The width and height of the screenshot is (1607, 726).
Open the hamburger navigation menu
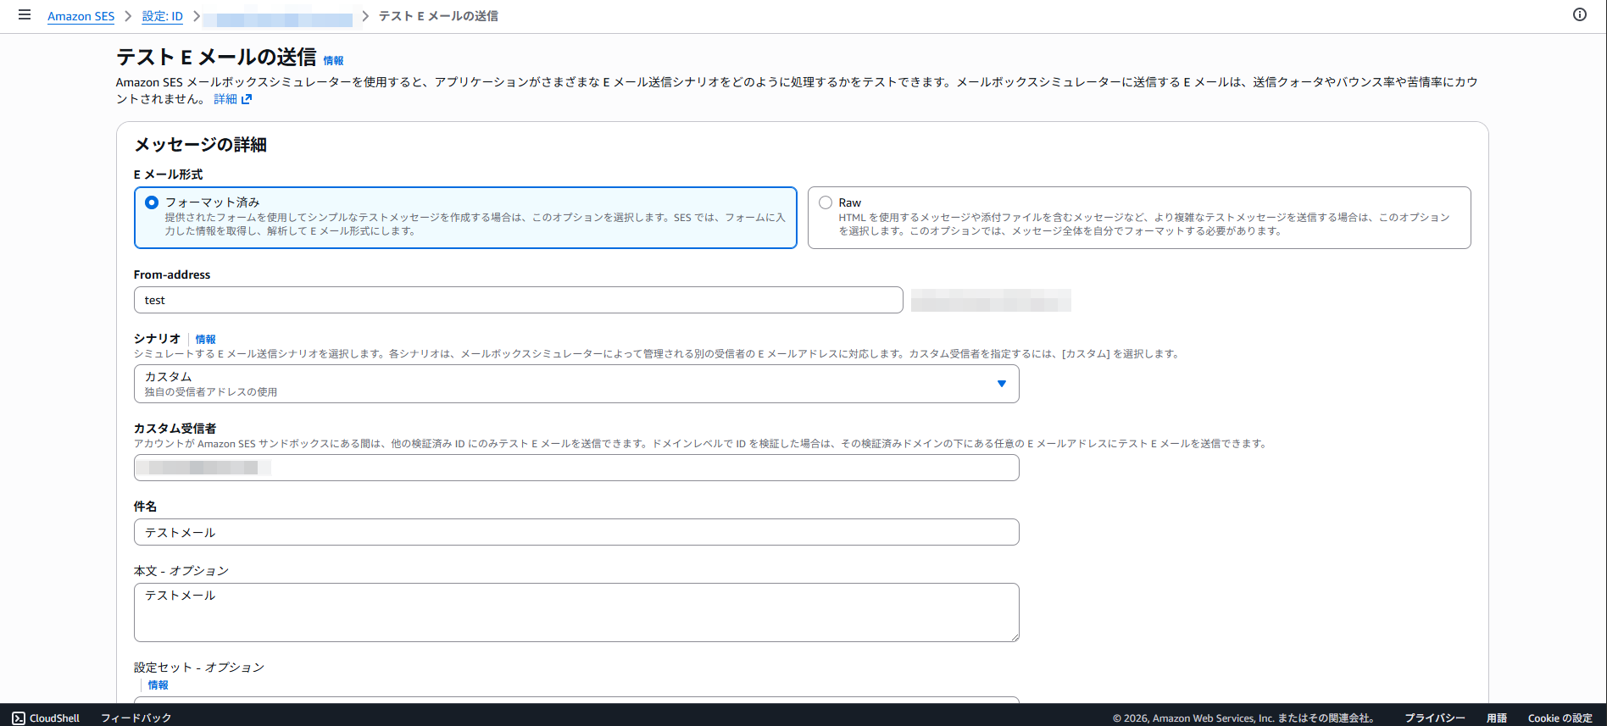[x=25, y=15]
